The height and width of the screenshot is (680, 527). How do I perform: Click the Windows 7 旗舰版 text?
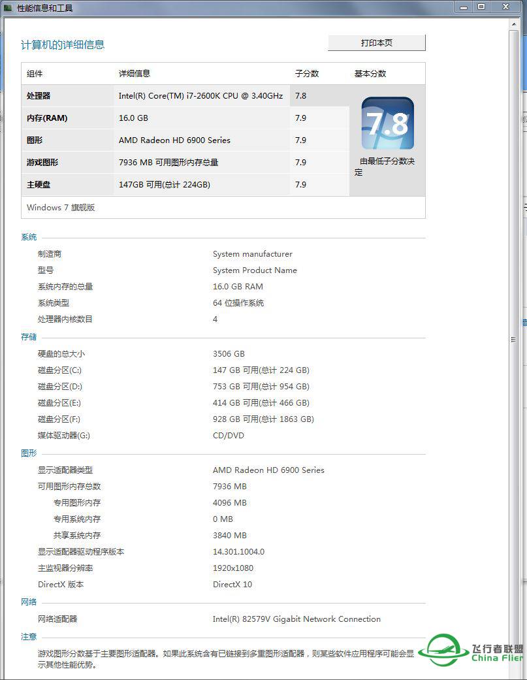click(61, 207)
